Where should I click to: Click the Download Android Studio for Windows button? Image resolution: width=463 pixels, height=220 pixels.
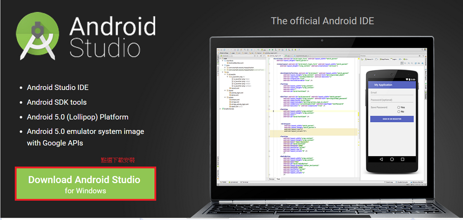point(85,184)
